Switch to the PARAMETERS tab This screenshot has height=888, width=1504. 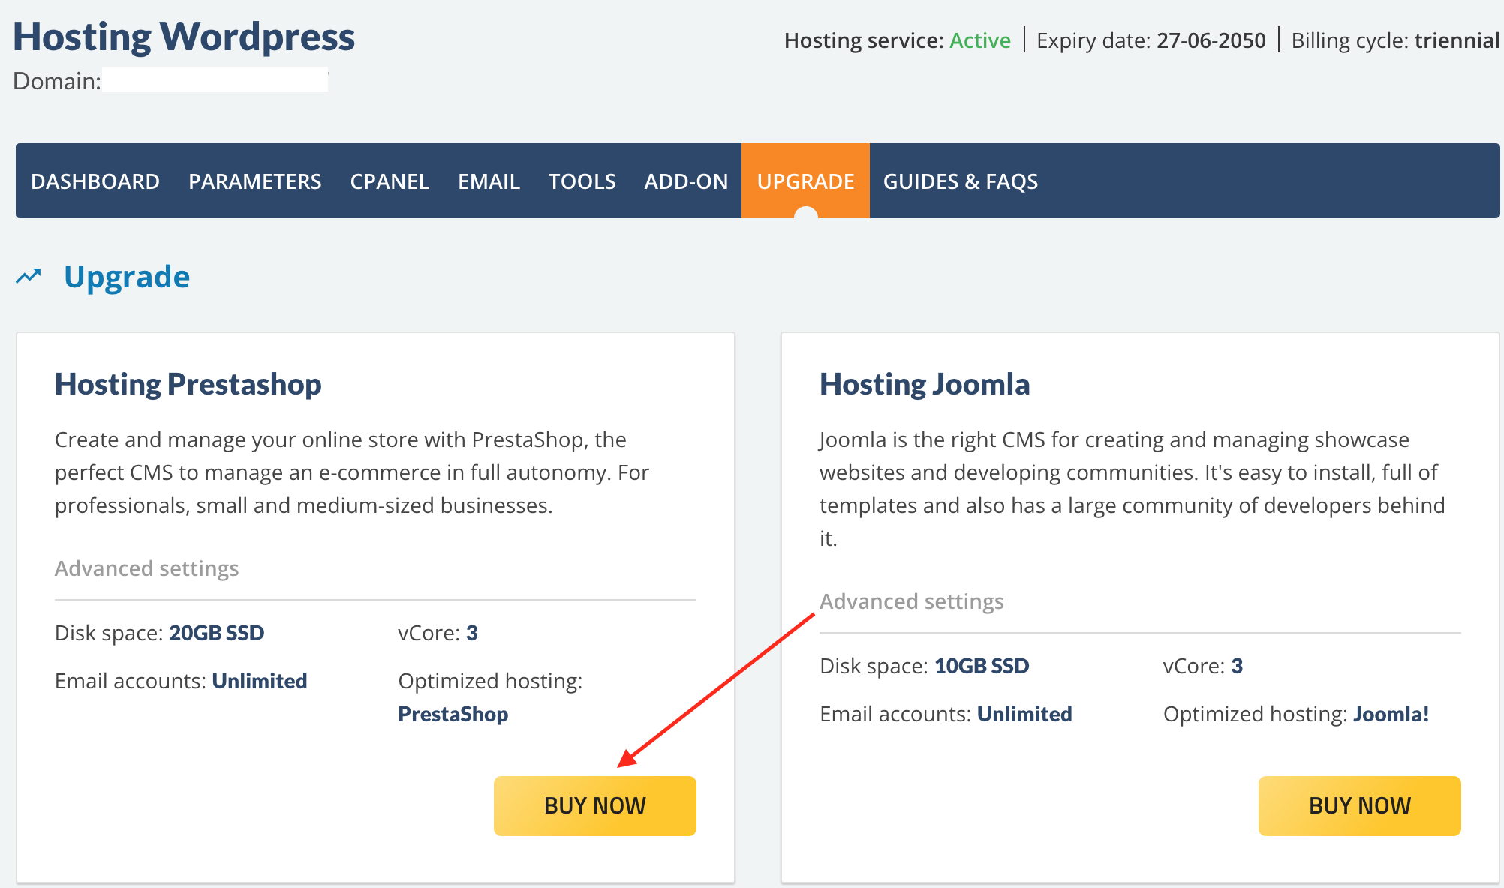point(255,181)
